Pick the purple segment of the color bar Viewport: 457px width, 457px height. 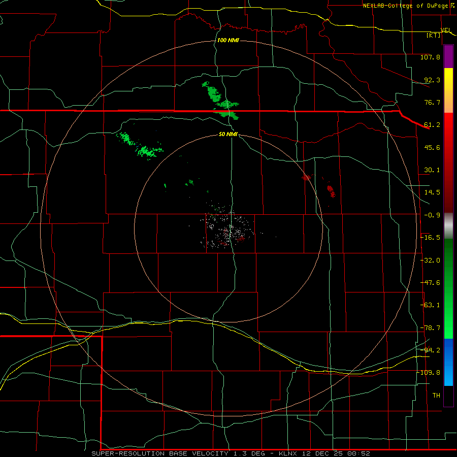(x=448, y=56)
